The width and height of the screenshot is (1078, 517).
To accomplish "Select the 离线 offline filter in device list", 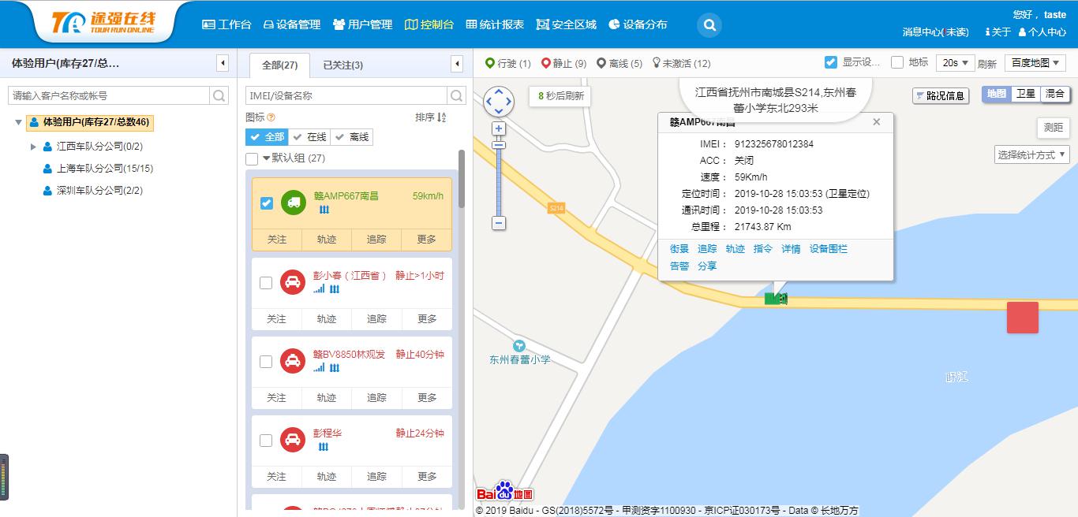I will [351, 137].
